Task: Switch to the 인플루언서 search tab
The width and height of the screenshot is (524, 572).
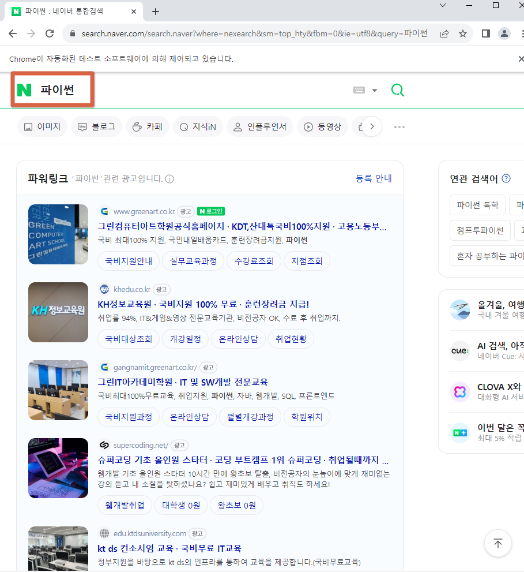Action: pyautogui.click(x=260, y=126)
